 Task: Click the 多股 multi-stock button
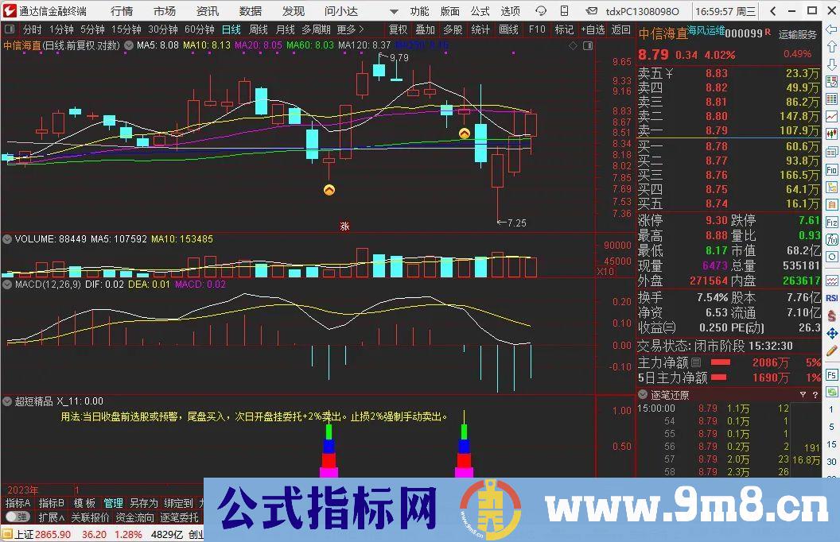(453, 29)
